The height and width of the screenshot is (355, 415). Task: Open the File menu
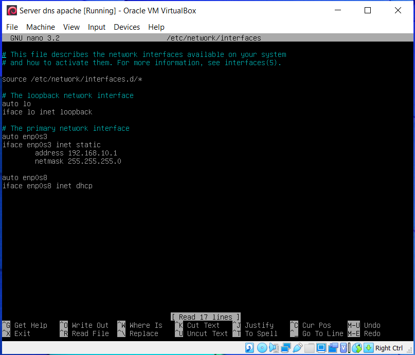(x=12, y=27)
